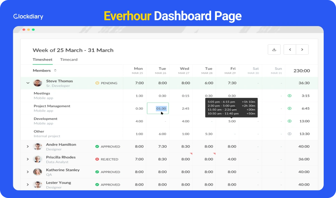Screen dimensions: 336x198
Task: Click Priscilla Rhodes name
Action: (61, 157)
